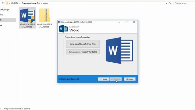
Task: Click the 'вооо' folder breadcrumb
Action: click(x=45, y=3)
